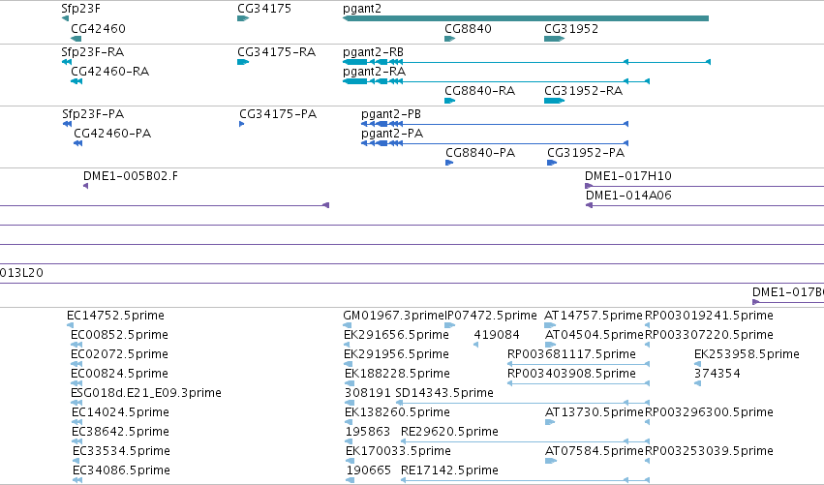This screenshot has height=485, width=824.
Task: Select the pgant2 gene bar
Action: coord(526,18)
